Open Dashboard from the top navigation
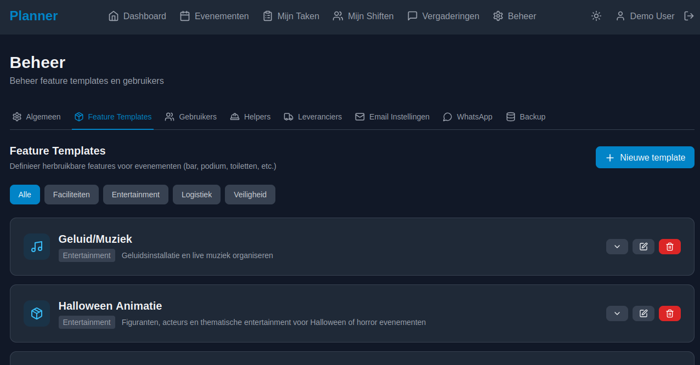Image resolution: width=700 pixels, height=365 pixels. coord(138,16)
